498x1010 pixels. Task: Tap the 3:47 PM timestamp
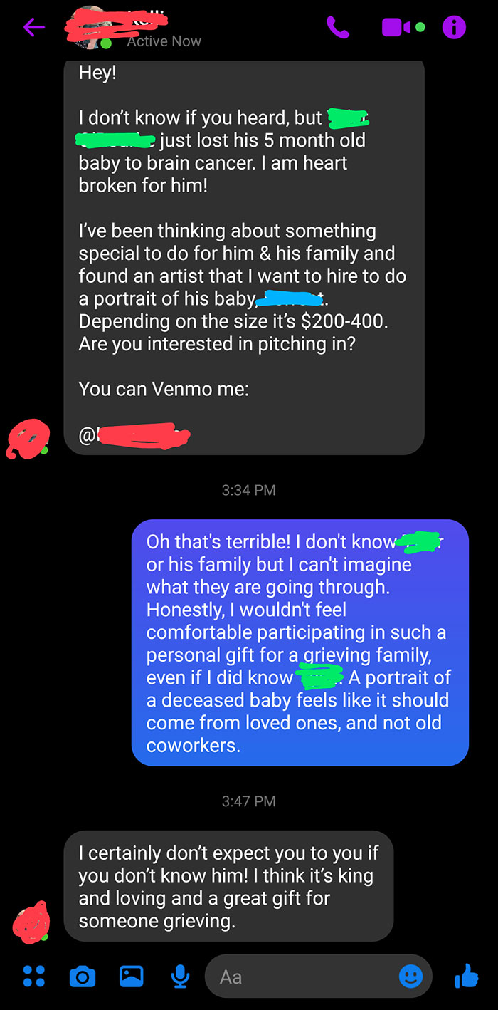[248, 801]
